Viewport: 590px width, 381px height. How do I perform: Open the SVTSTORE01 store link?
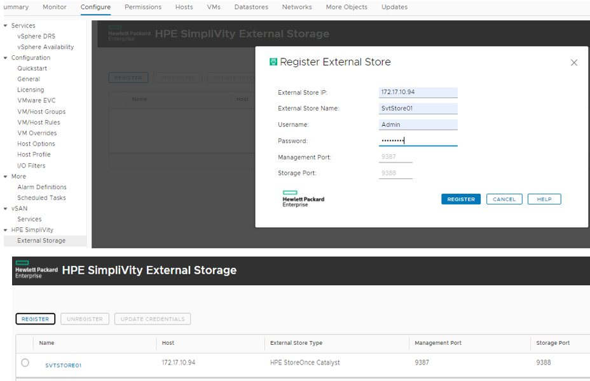tap(63, 365)
